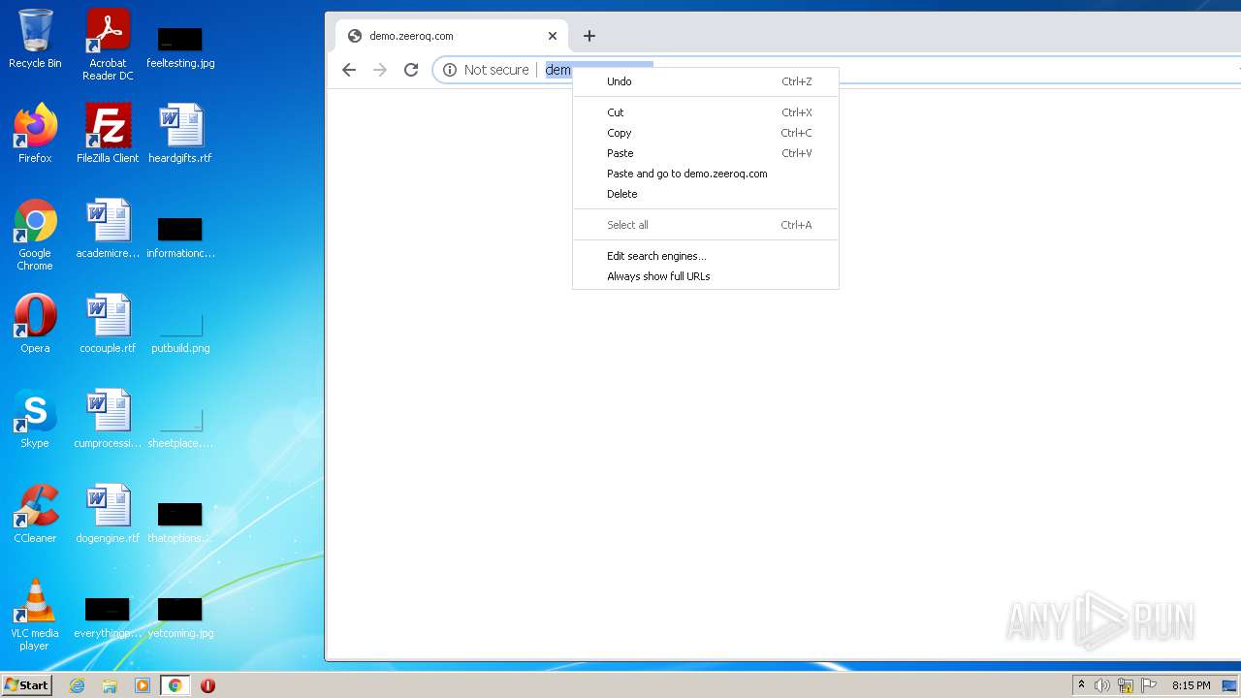Click the Not secure site info icon
1241x698 pixels.
point(449,70)
